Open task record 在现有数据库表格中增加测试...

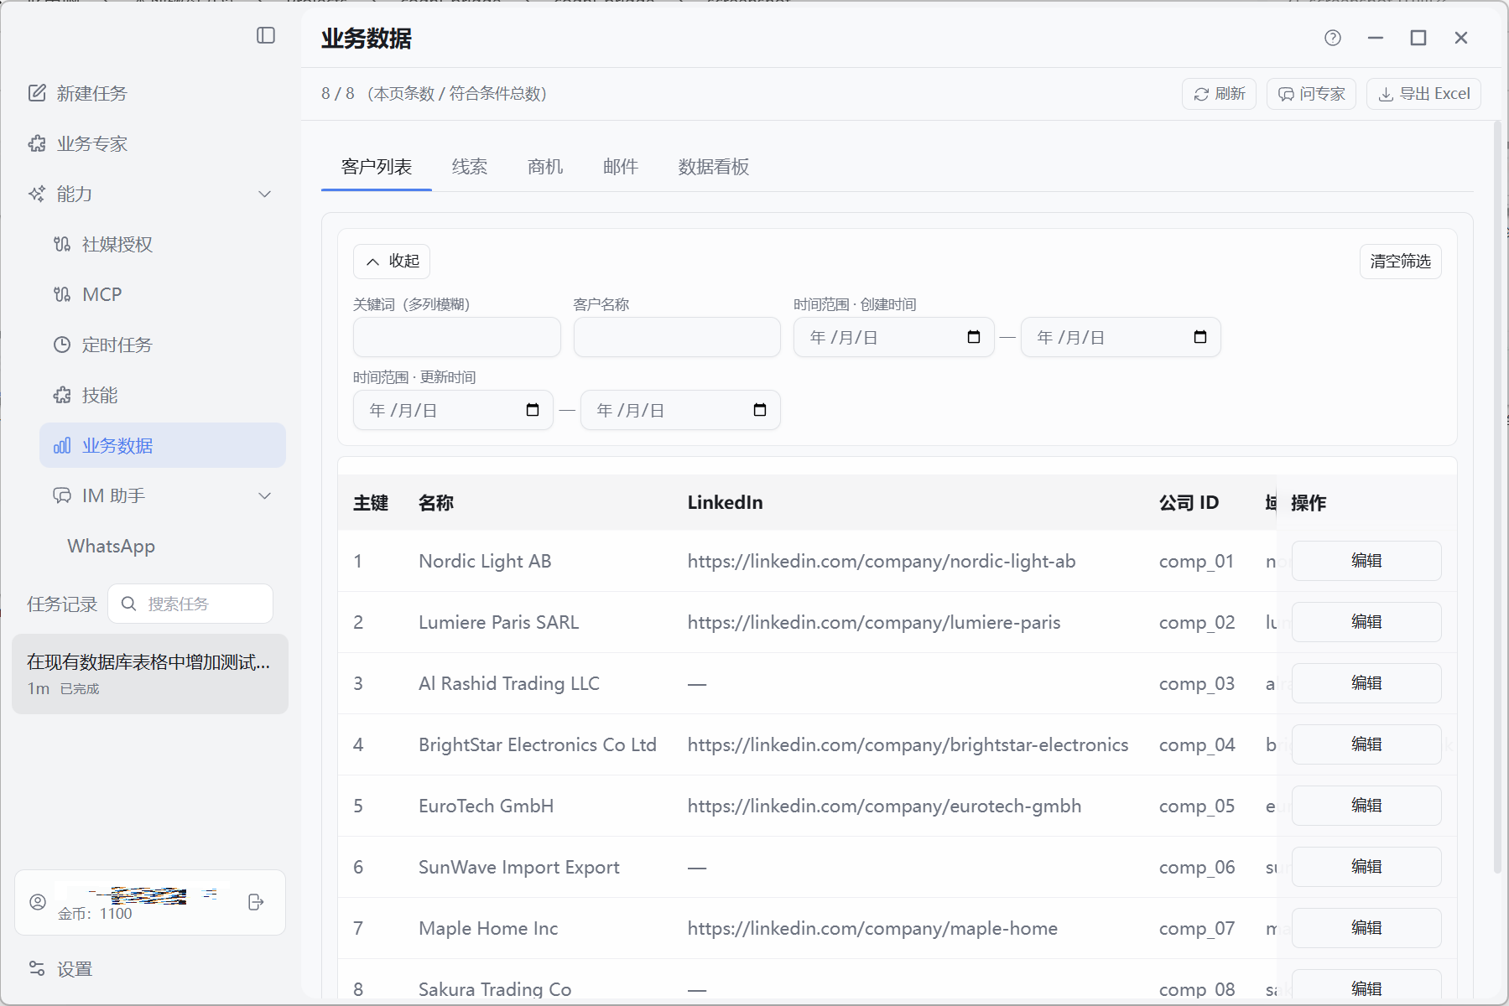pos(150,674)
